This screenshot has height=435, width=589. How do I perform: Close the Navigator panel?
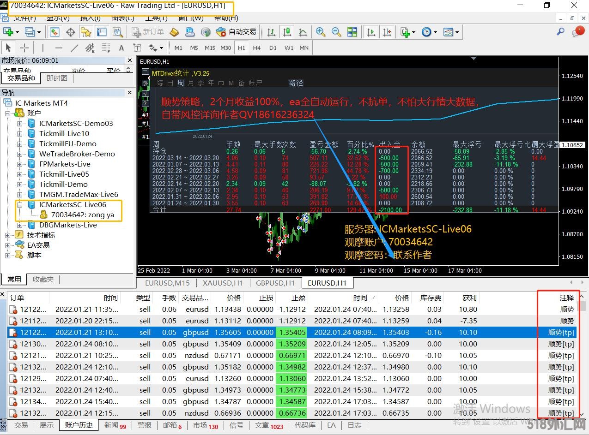tap(130, 93)
